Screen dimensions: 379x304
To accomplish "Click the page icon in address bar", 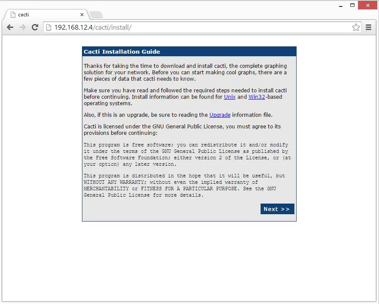I will coord(49,27).
